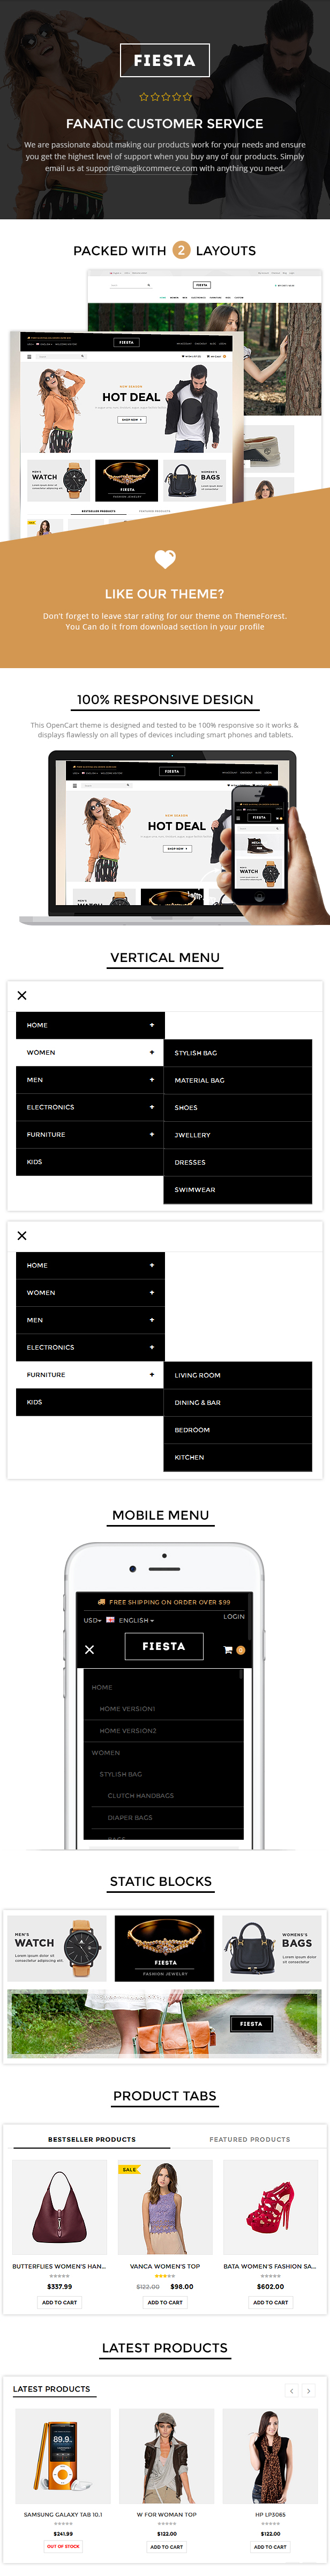Viewport: 330px width, 2576px height.
Task: Expand the white highlighted Furniture row's plus
Action: [x=152, y=1374]
